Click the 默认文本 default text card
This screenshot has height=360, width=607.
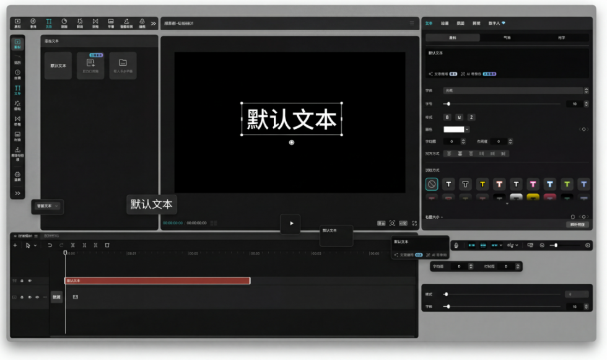(x=58, y=65)
